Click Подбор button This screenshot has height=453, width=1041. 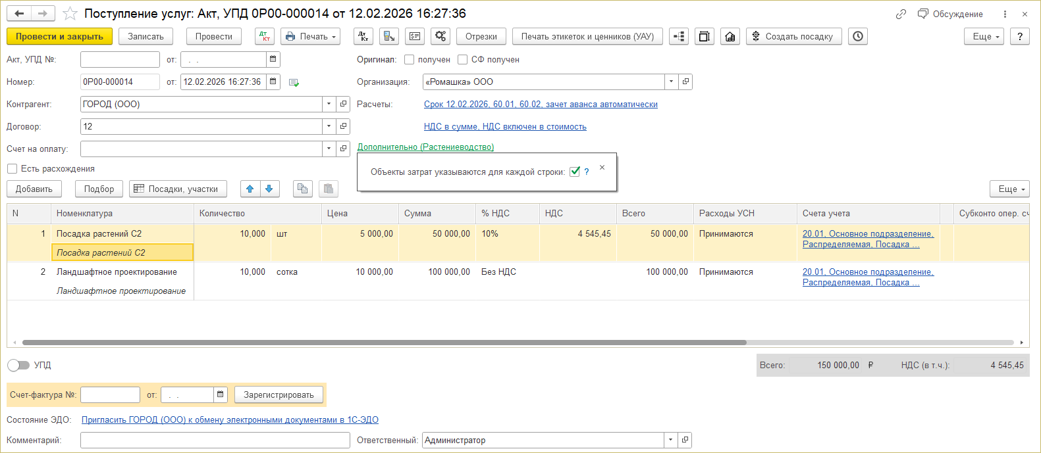click(x=99, y=189)
